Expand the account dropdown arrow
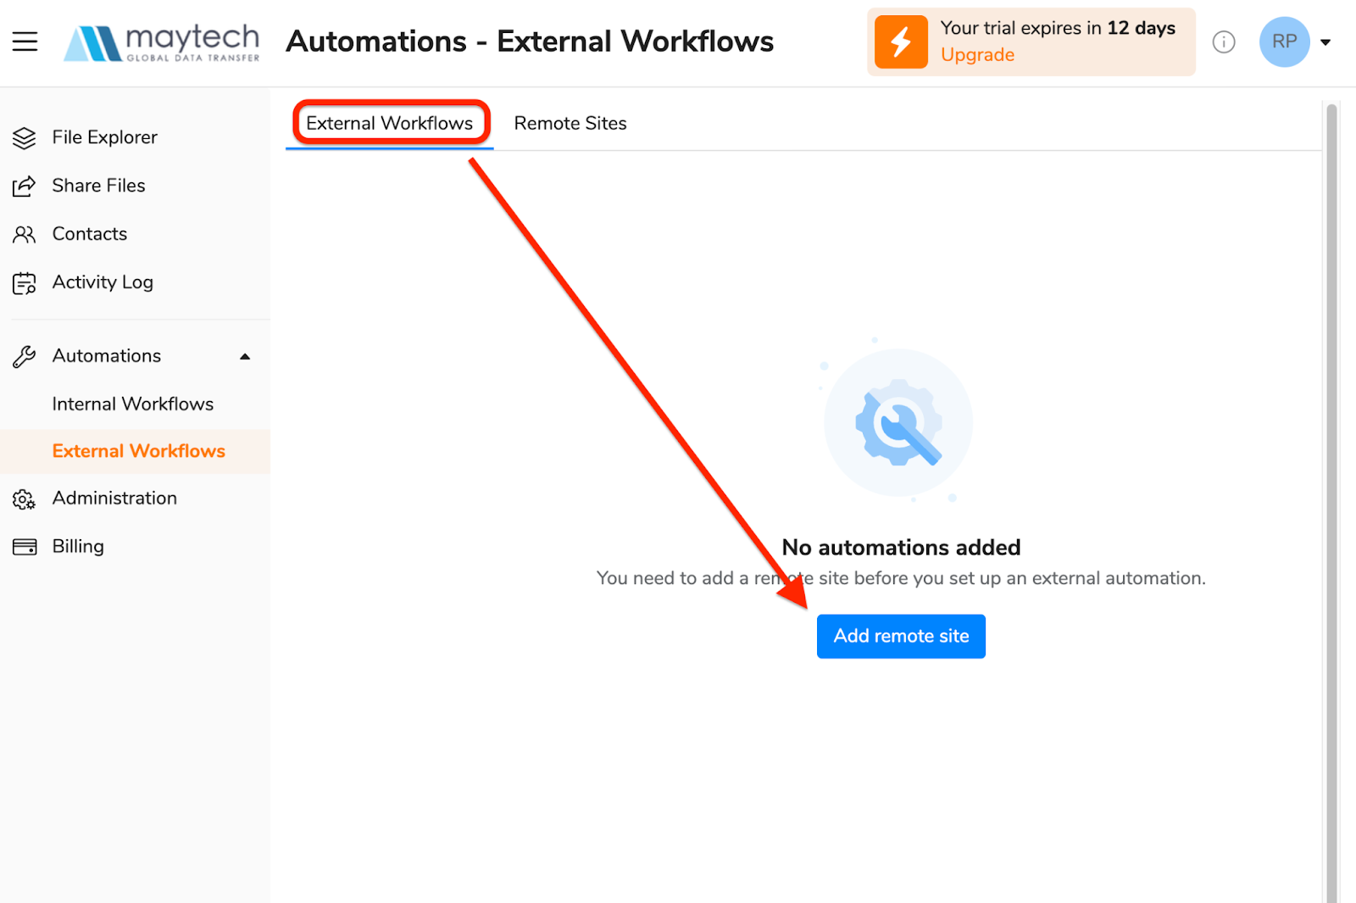Screen dimensions: 1356x903 point(1325,42)
